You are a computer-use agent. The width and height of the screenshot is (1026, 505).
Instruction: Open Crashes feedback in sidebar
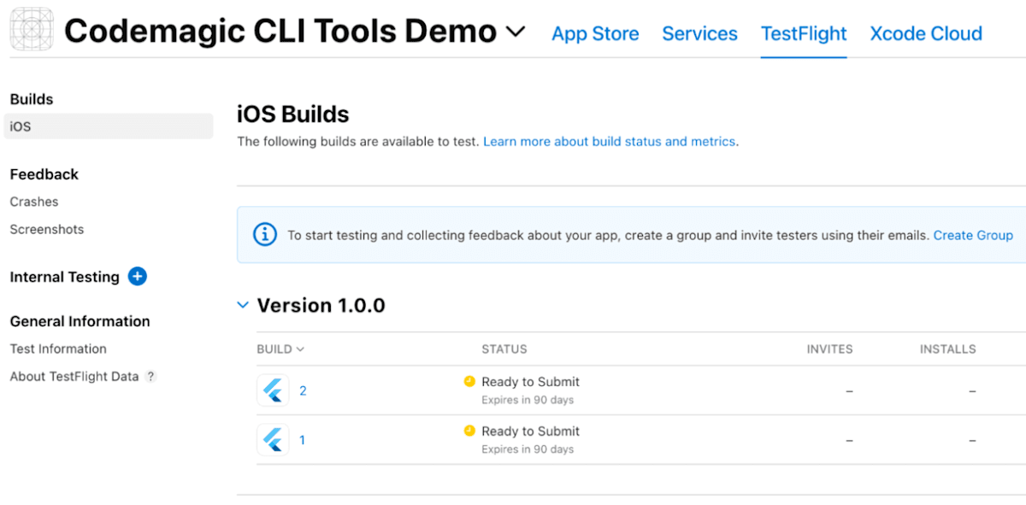pyautogui.click(x=34, y=202)
